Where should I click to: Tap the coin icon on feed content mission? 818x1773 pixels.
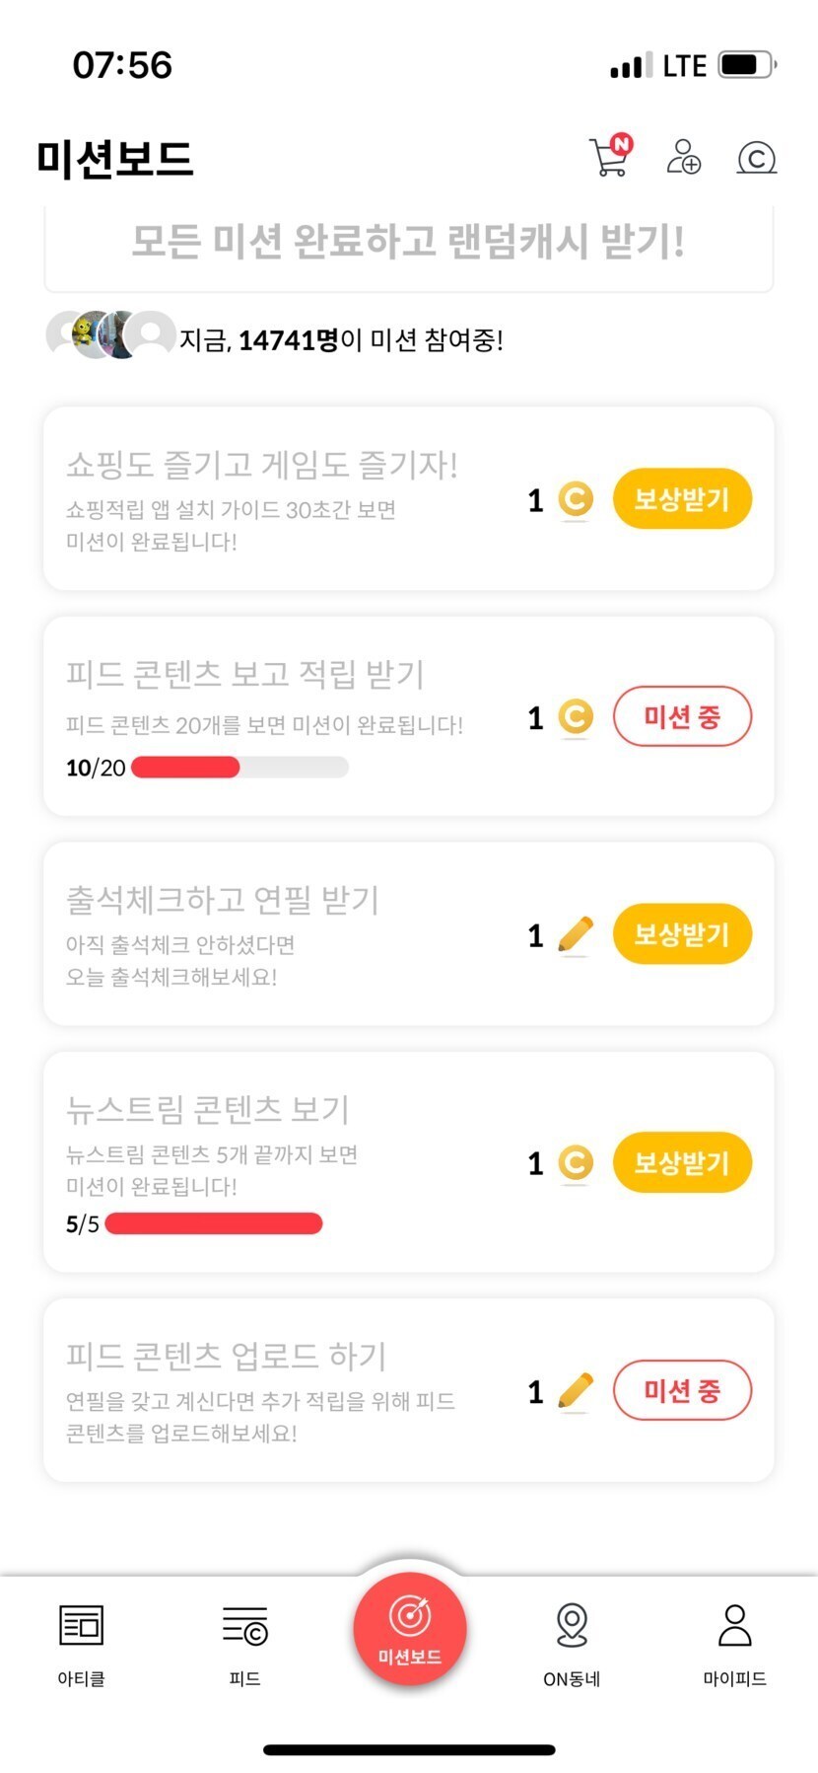coord(576,717)
